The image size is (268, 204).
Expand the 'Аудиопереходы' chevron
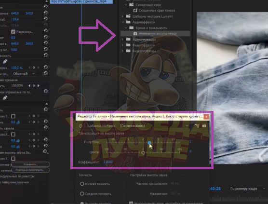[x=122, y=40]
